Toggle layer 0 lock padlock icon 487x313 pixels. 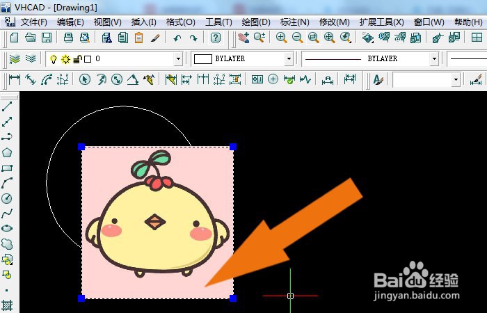coord(77,59)
